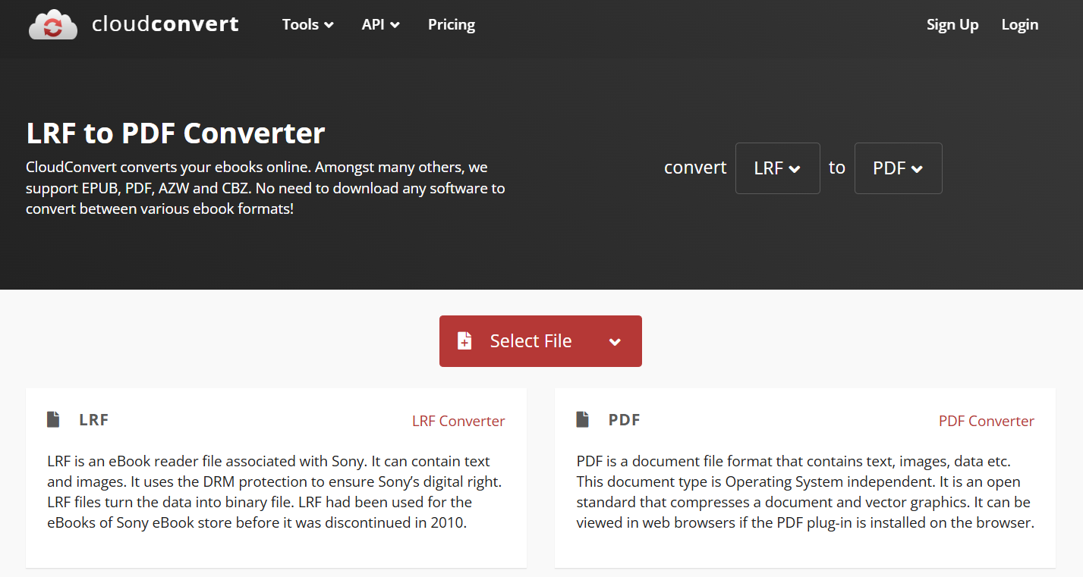1083x577 pixels.
Task: Open the chevron on the Select File button
Action: (615, 341)
